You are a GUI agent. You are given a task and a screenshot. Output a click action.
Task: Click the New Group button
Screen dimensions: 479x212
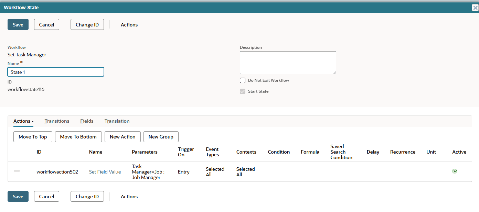161,137
